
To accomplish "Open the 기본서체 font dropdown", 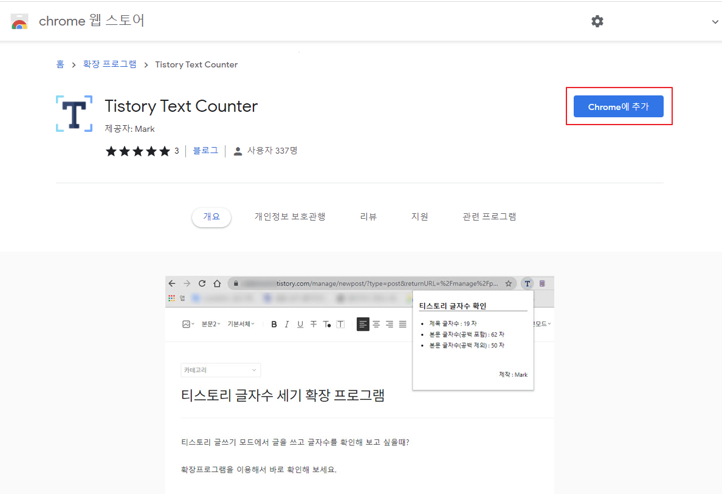I will pyautogui.click(x=239, y=324).
